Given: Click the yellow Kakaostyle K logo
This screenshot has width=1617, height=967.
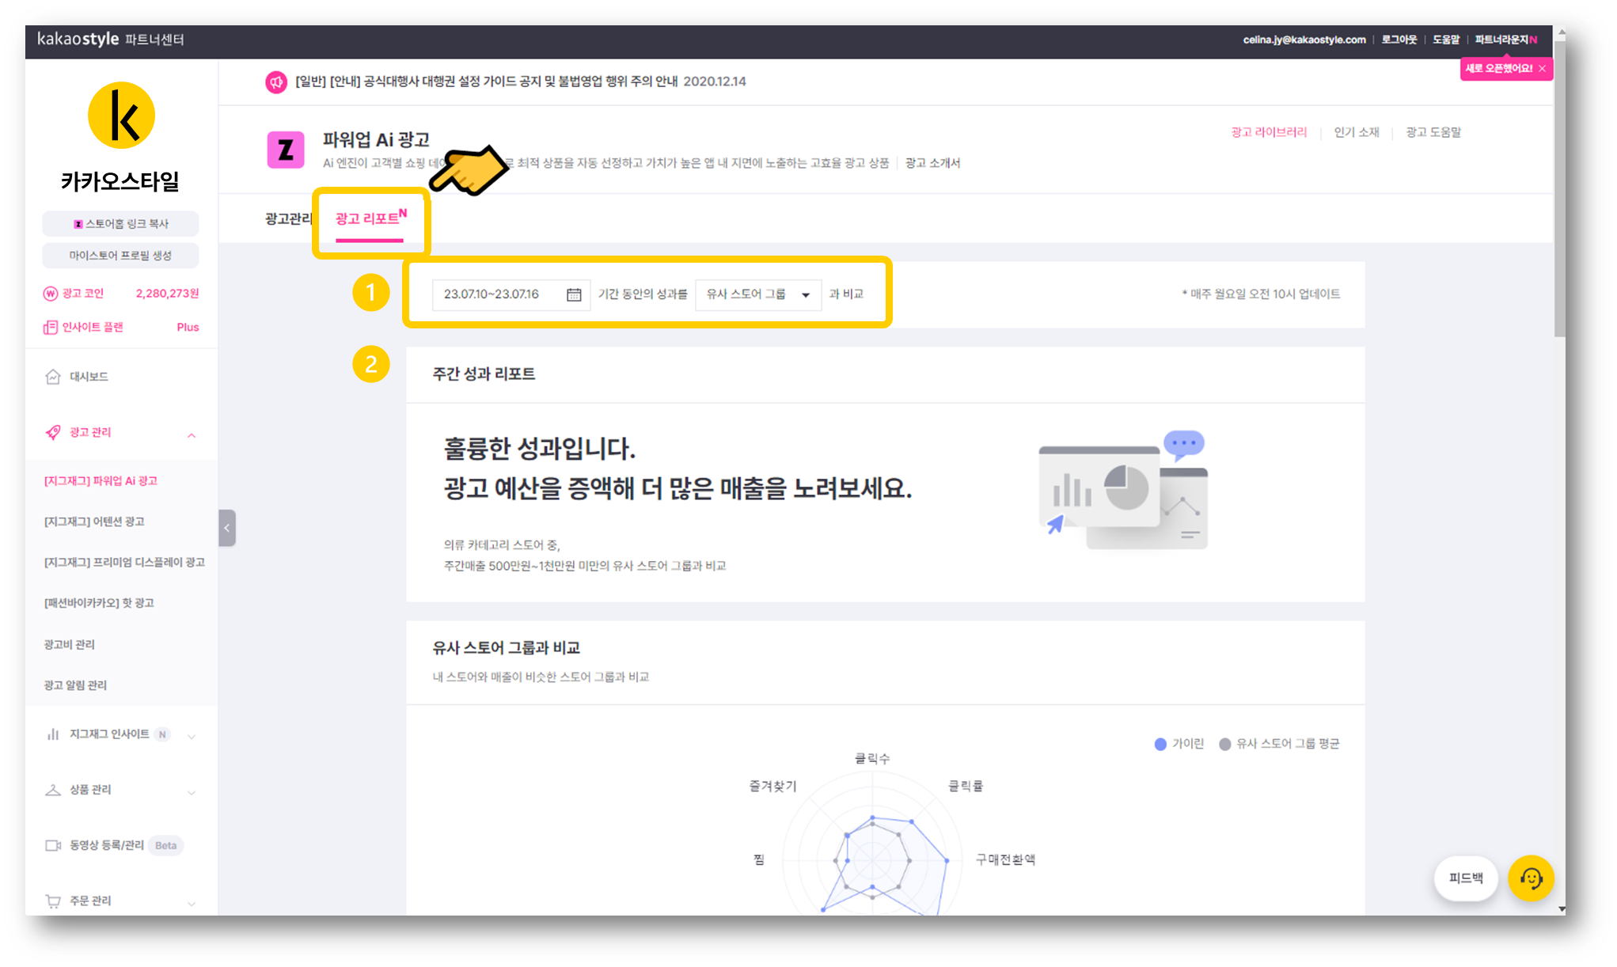Looking at the screenshot, I should tap(121, 116).
